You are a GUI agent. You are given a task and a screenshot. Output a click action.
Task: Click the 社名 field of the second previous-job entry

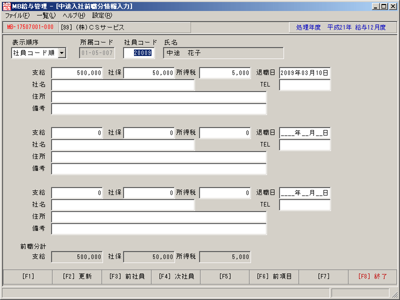pyautogui.click(x=123, y=145)
